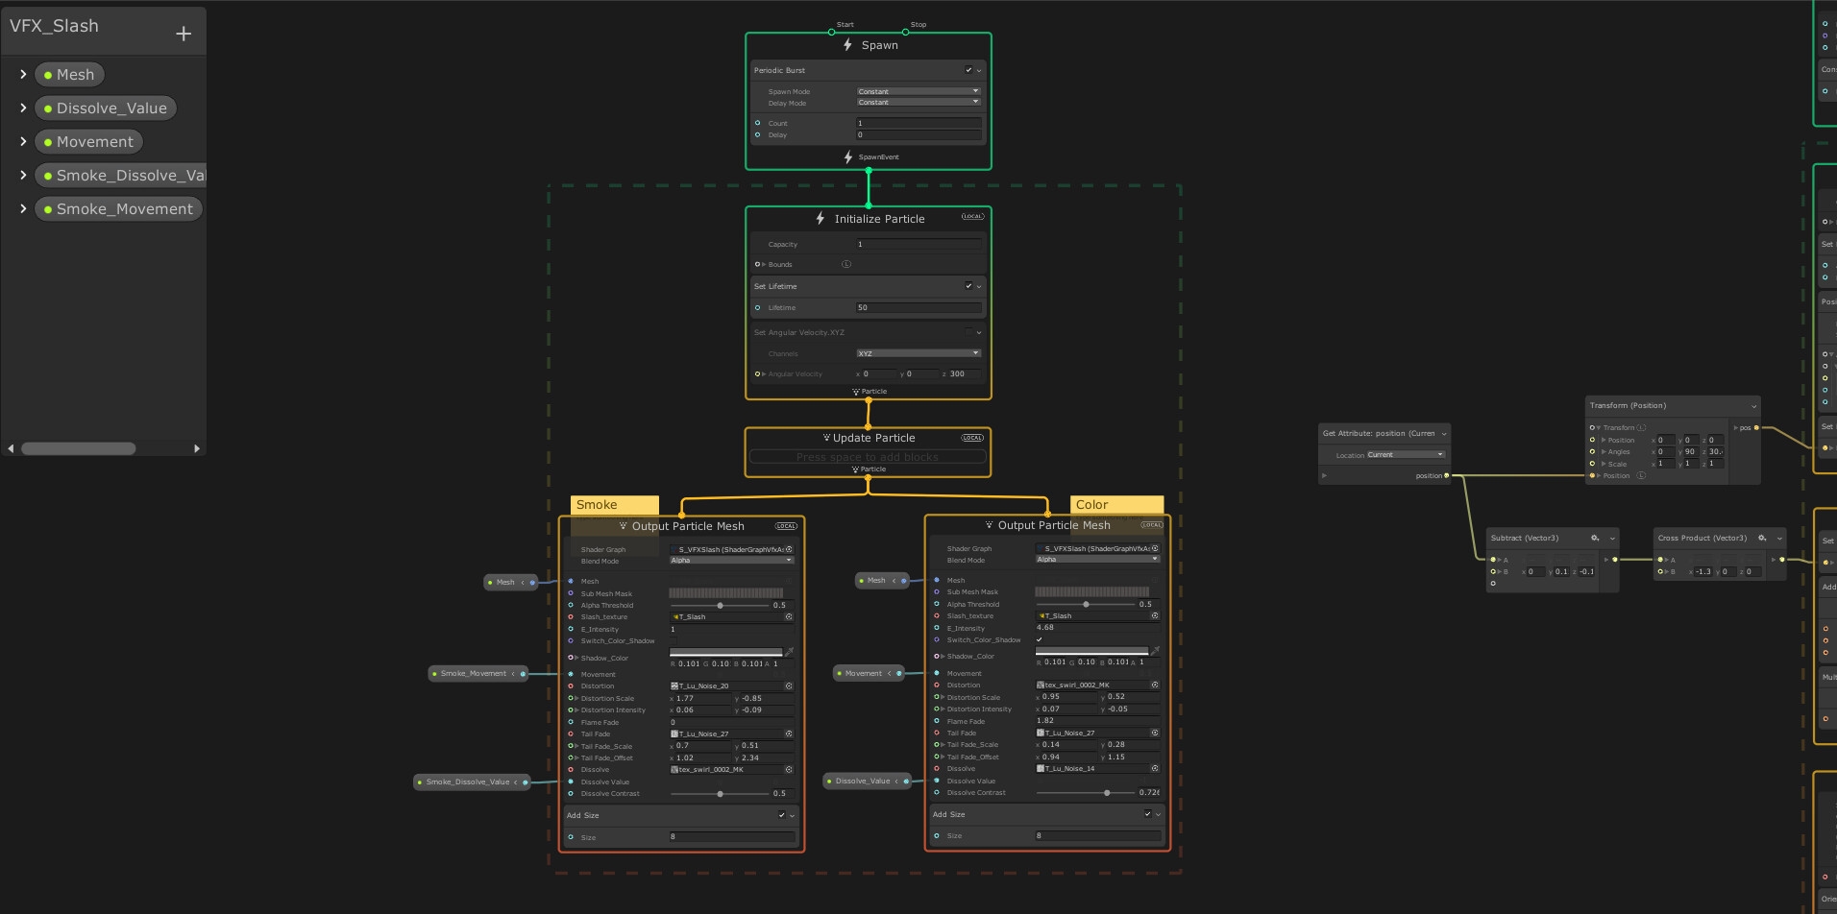This screenshot has width=1837, height=914.
Task: Toggle Switch_Color_Shadow checkbox in Smoke output
Action: (x=674, y=640)
